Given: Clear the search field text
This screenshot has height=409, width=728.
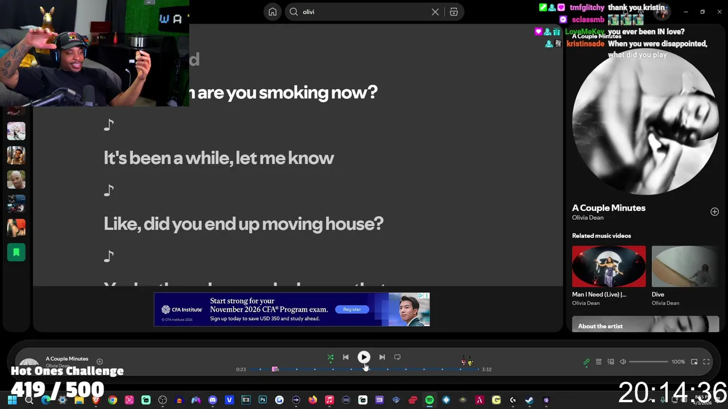Looking at the screenshot, I should coord(435,12).
